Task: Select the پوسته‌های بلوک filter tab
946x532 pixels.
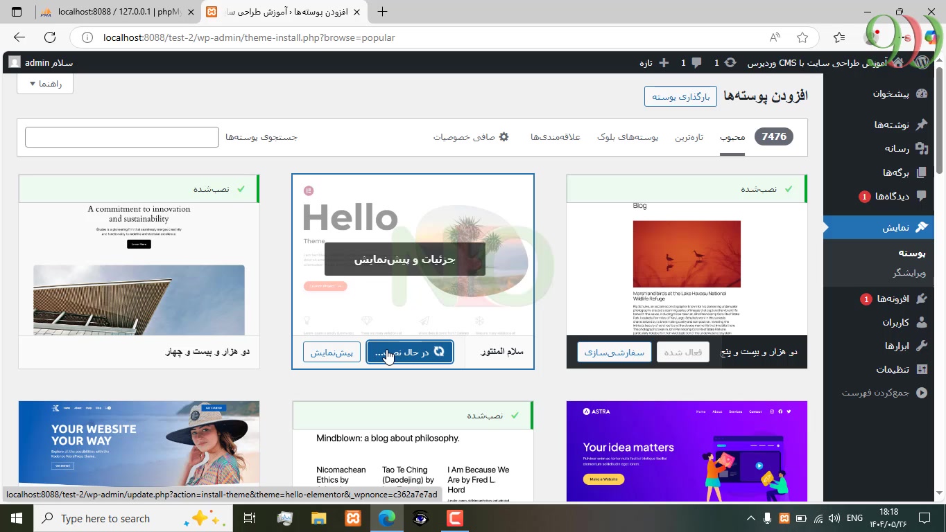Action: point(628,137)
